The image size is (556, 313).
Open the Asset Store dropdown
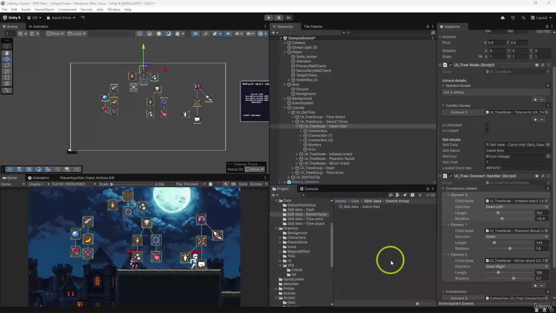(60, 18)
